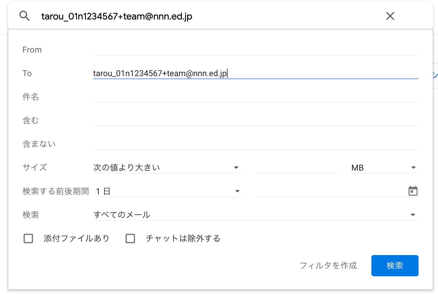Enable the 添付ファイルあり checkbox

coord(28,238)
